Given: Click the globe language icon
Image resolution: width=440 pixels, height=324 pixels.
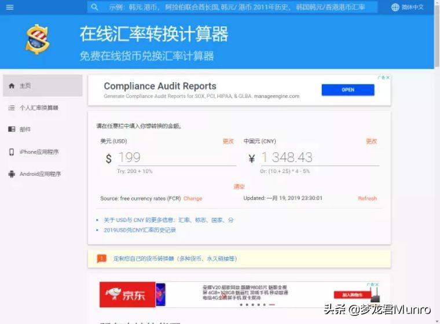Looking at the screenshot, I should pos(395,8).
